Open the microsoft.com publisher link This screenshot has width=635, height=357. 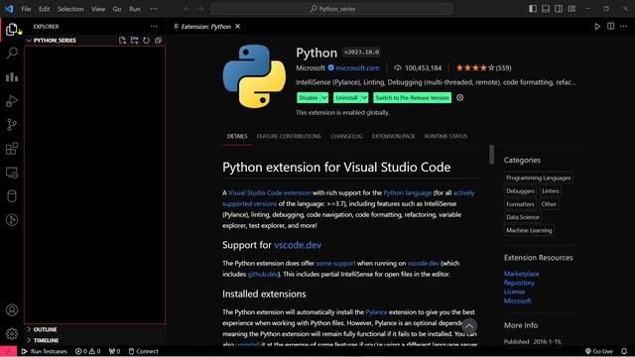(x=357, y=68)
